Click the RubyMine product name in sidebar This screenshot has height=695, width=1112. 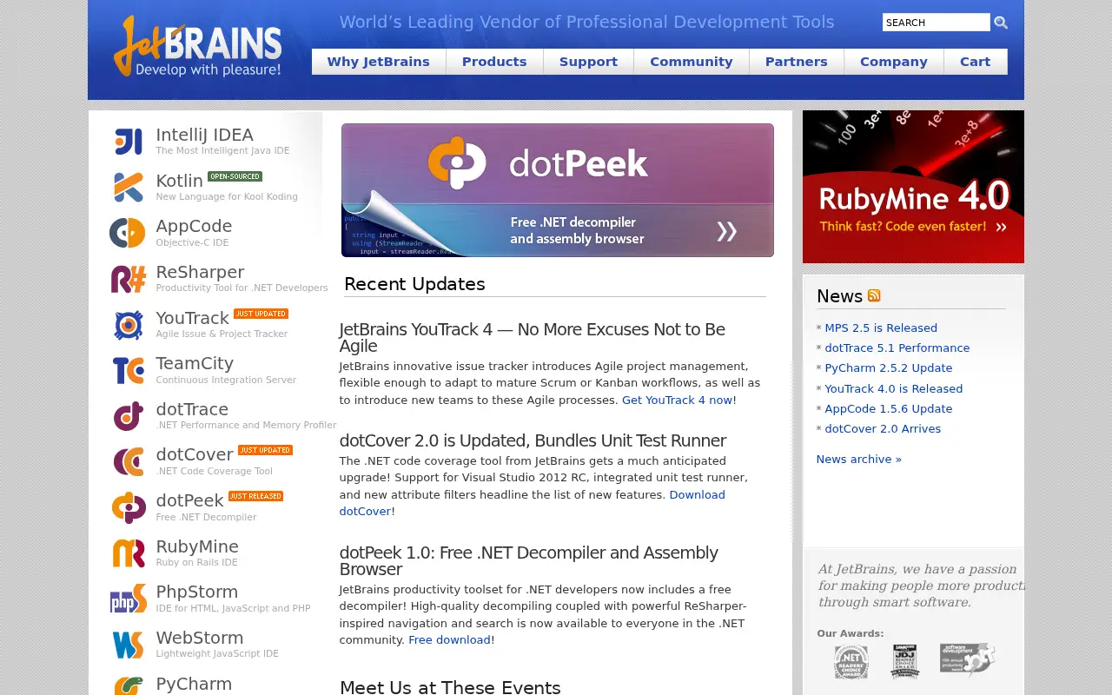(x=197, y=546)
